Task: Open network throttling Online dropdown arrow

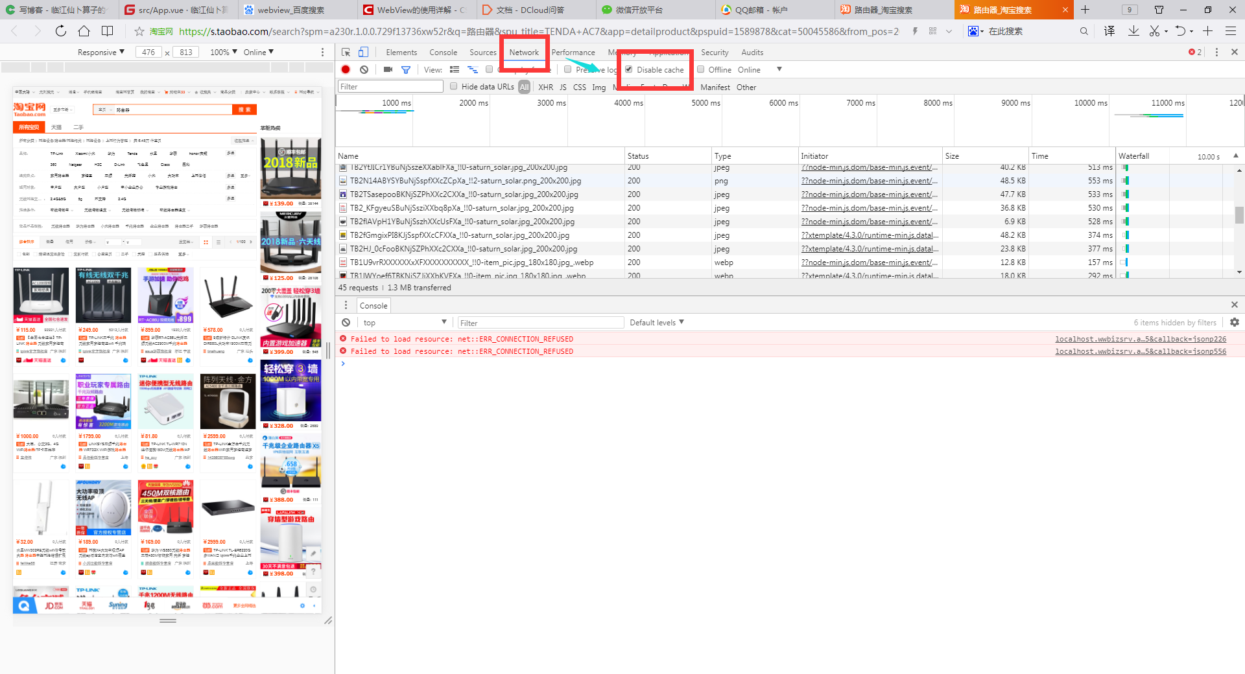Action: pyautogui.click(x=779, y=69)
